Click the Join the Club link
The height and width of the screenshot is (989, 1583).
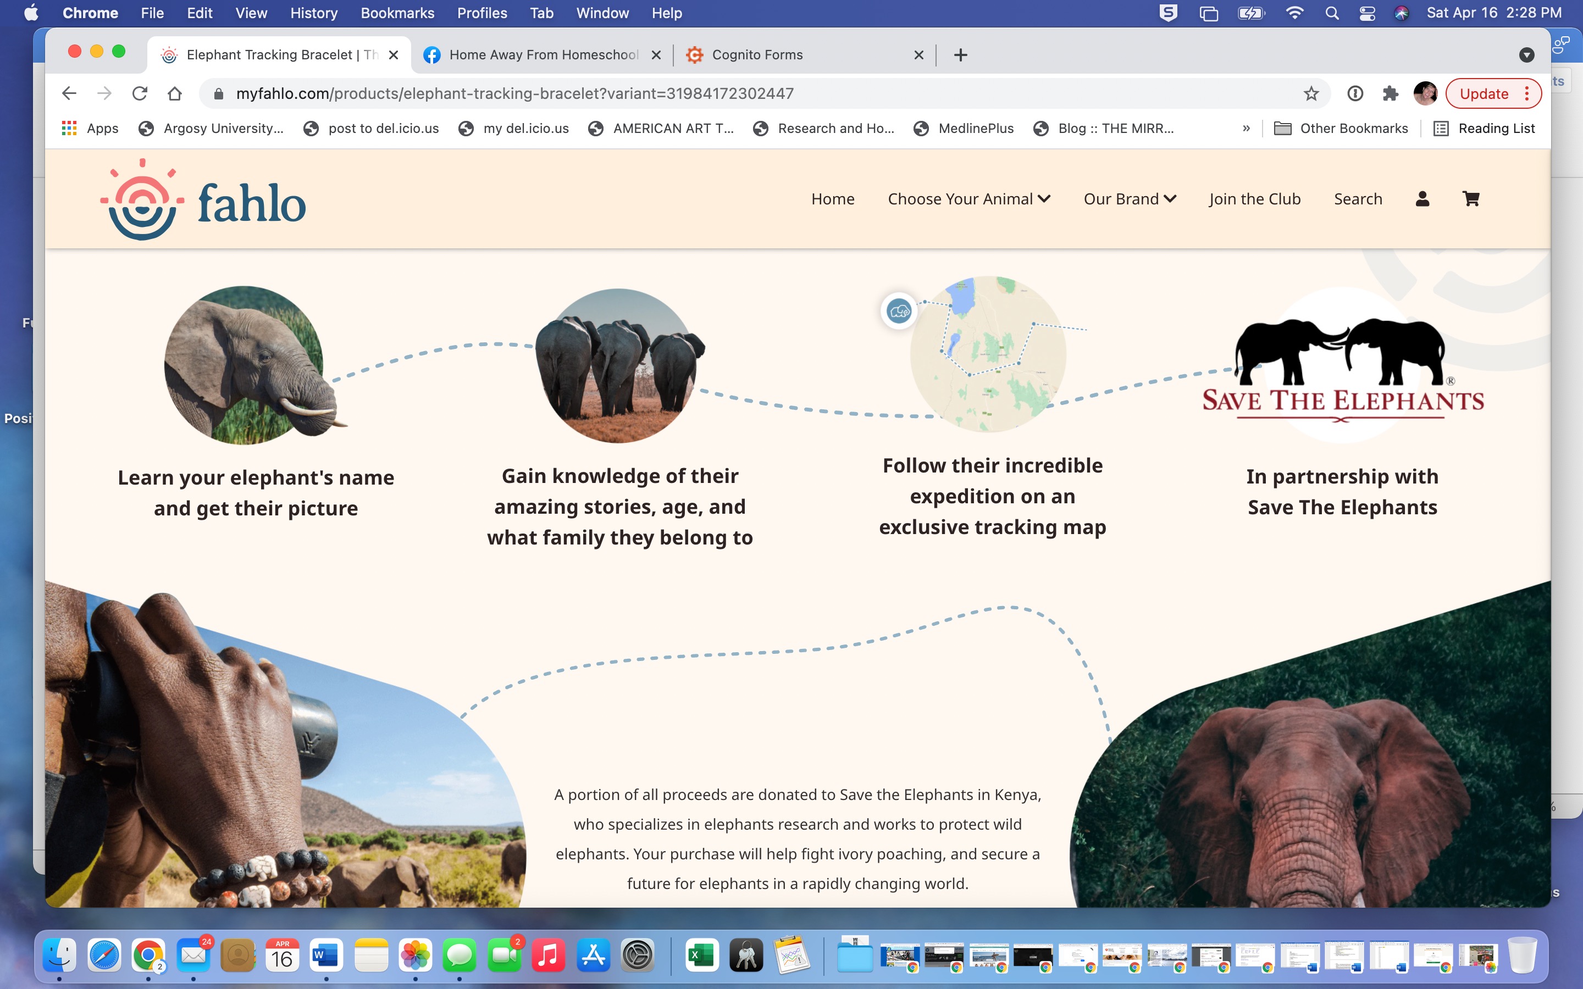pyautogui.click(x=1255, y=199)
